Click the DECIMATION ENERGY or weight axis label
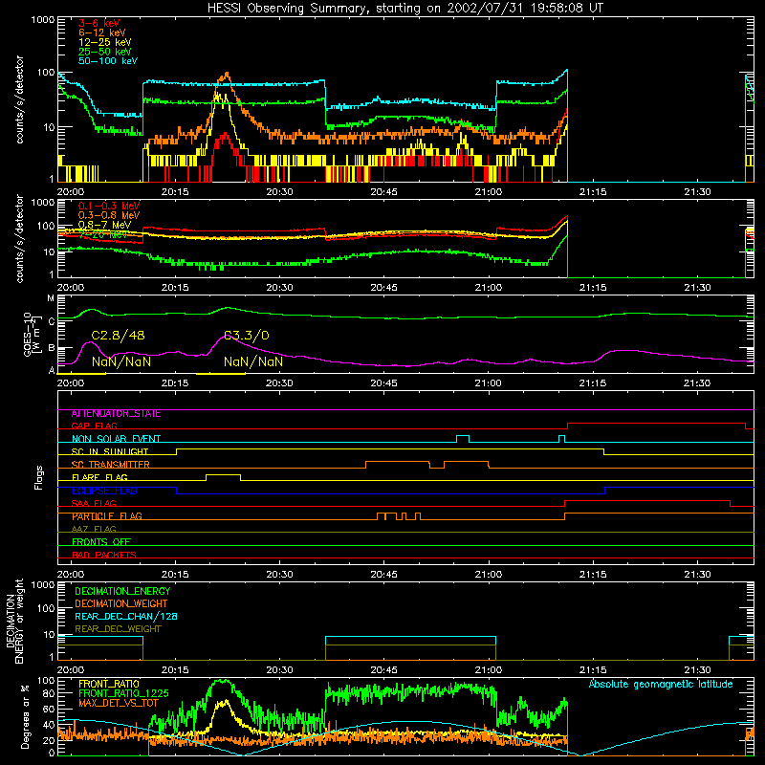This screenshot has width=765, height=765. point(15,621)
